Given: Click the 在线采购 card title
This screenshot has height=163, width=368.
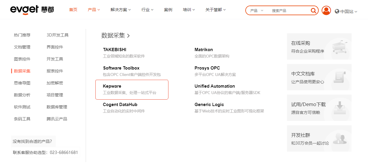Looking at the screenshot, I should pyautogui.click(x=301, y=43).
